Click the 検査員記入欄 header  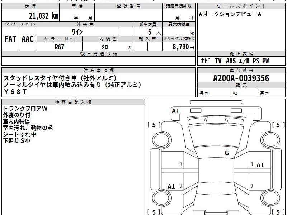click(73, 102)
